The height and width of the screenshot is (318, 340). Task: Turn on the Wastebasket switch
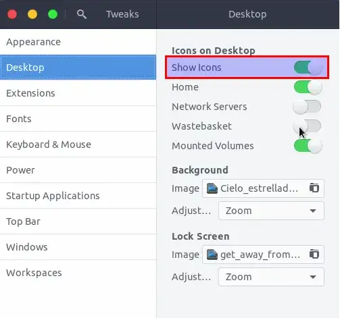pos(307,126)
